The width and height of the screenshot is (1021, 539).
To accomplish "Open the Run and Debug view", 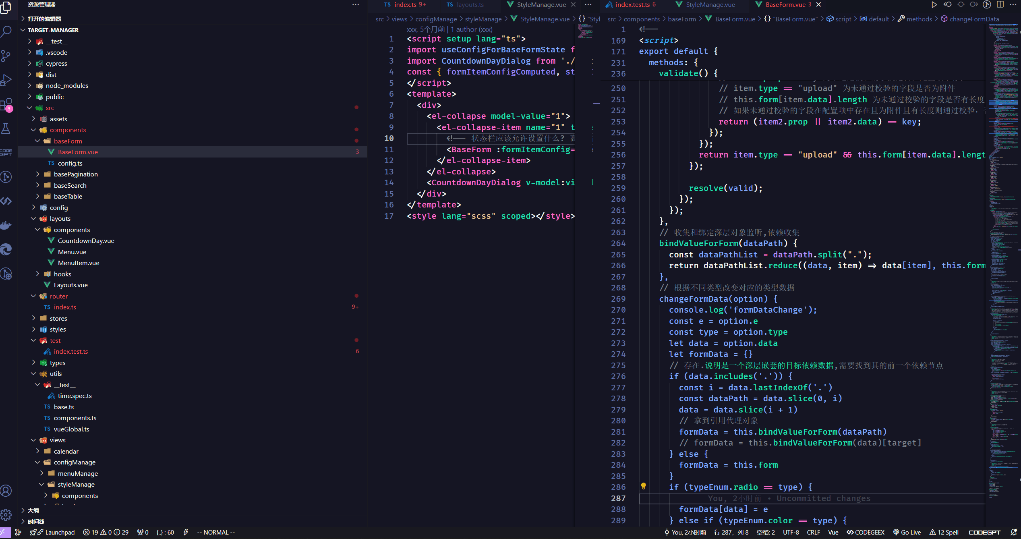I will click(x=6, y=80).
